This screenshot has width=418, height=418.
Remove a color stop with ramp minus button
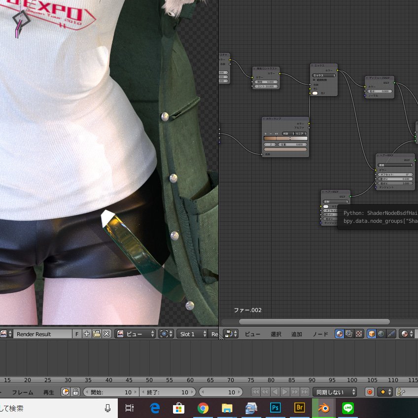pyautogui.click(x=271, y=133)
